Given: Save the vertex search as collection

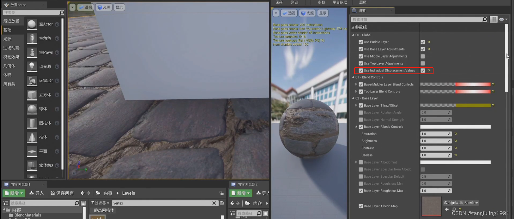Looking at the screenshot, I should pyautogui.click(x=222, y=203).
